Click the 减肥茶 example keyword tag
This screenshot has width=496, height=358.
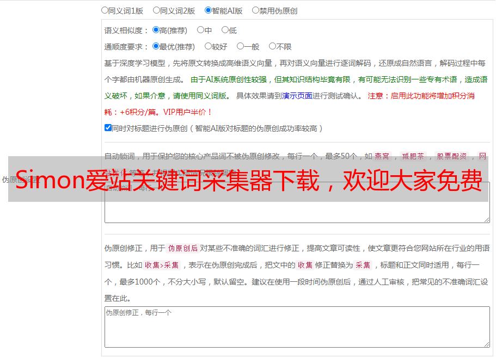click(x=413, y=156)
